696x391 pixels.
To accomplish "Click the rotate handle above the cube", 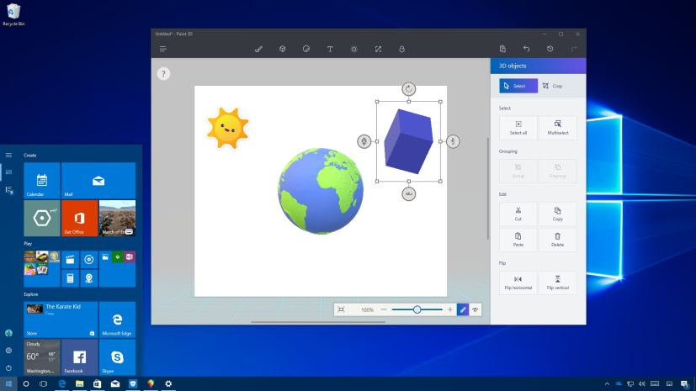I will pyautogui.click(x=409, y=89).
